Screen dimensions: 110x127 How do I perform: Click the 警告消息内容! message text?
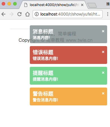coord(45,100)
